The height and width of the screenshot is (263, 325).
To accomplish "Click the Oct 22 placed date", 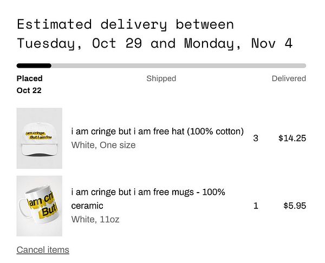I will [x=29, y=90].
